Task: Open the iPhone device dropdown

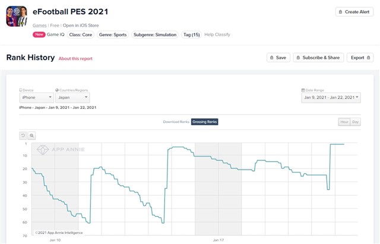Action: pos(37,97)
